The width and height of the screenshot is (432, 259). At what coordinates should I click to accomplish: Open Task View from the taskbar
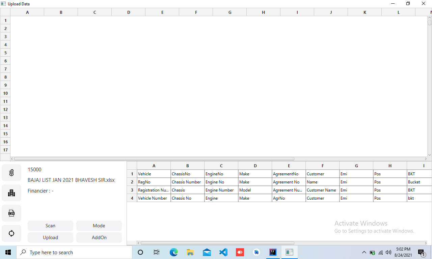[x=156, y=252]
